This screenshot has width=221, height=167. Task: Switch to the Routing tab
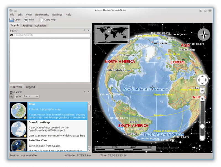(27, 25)
